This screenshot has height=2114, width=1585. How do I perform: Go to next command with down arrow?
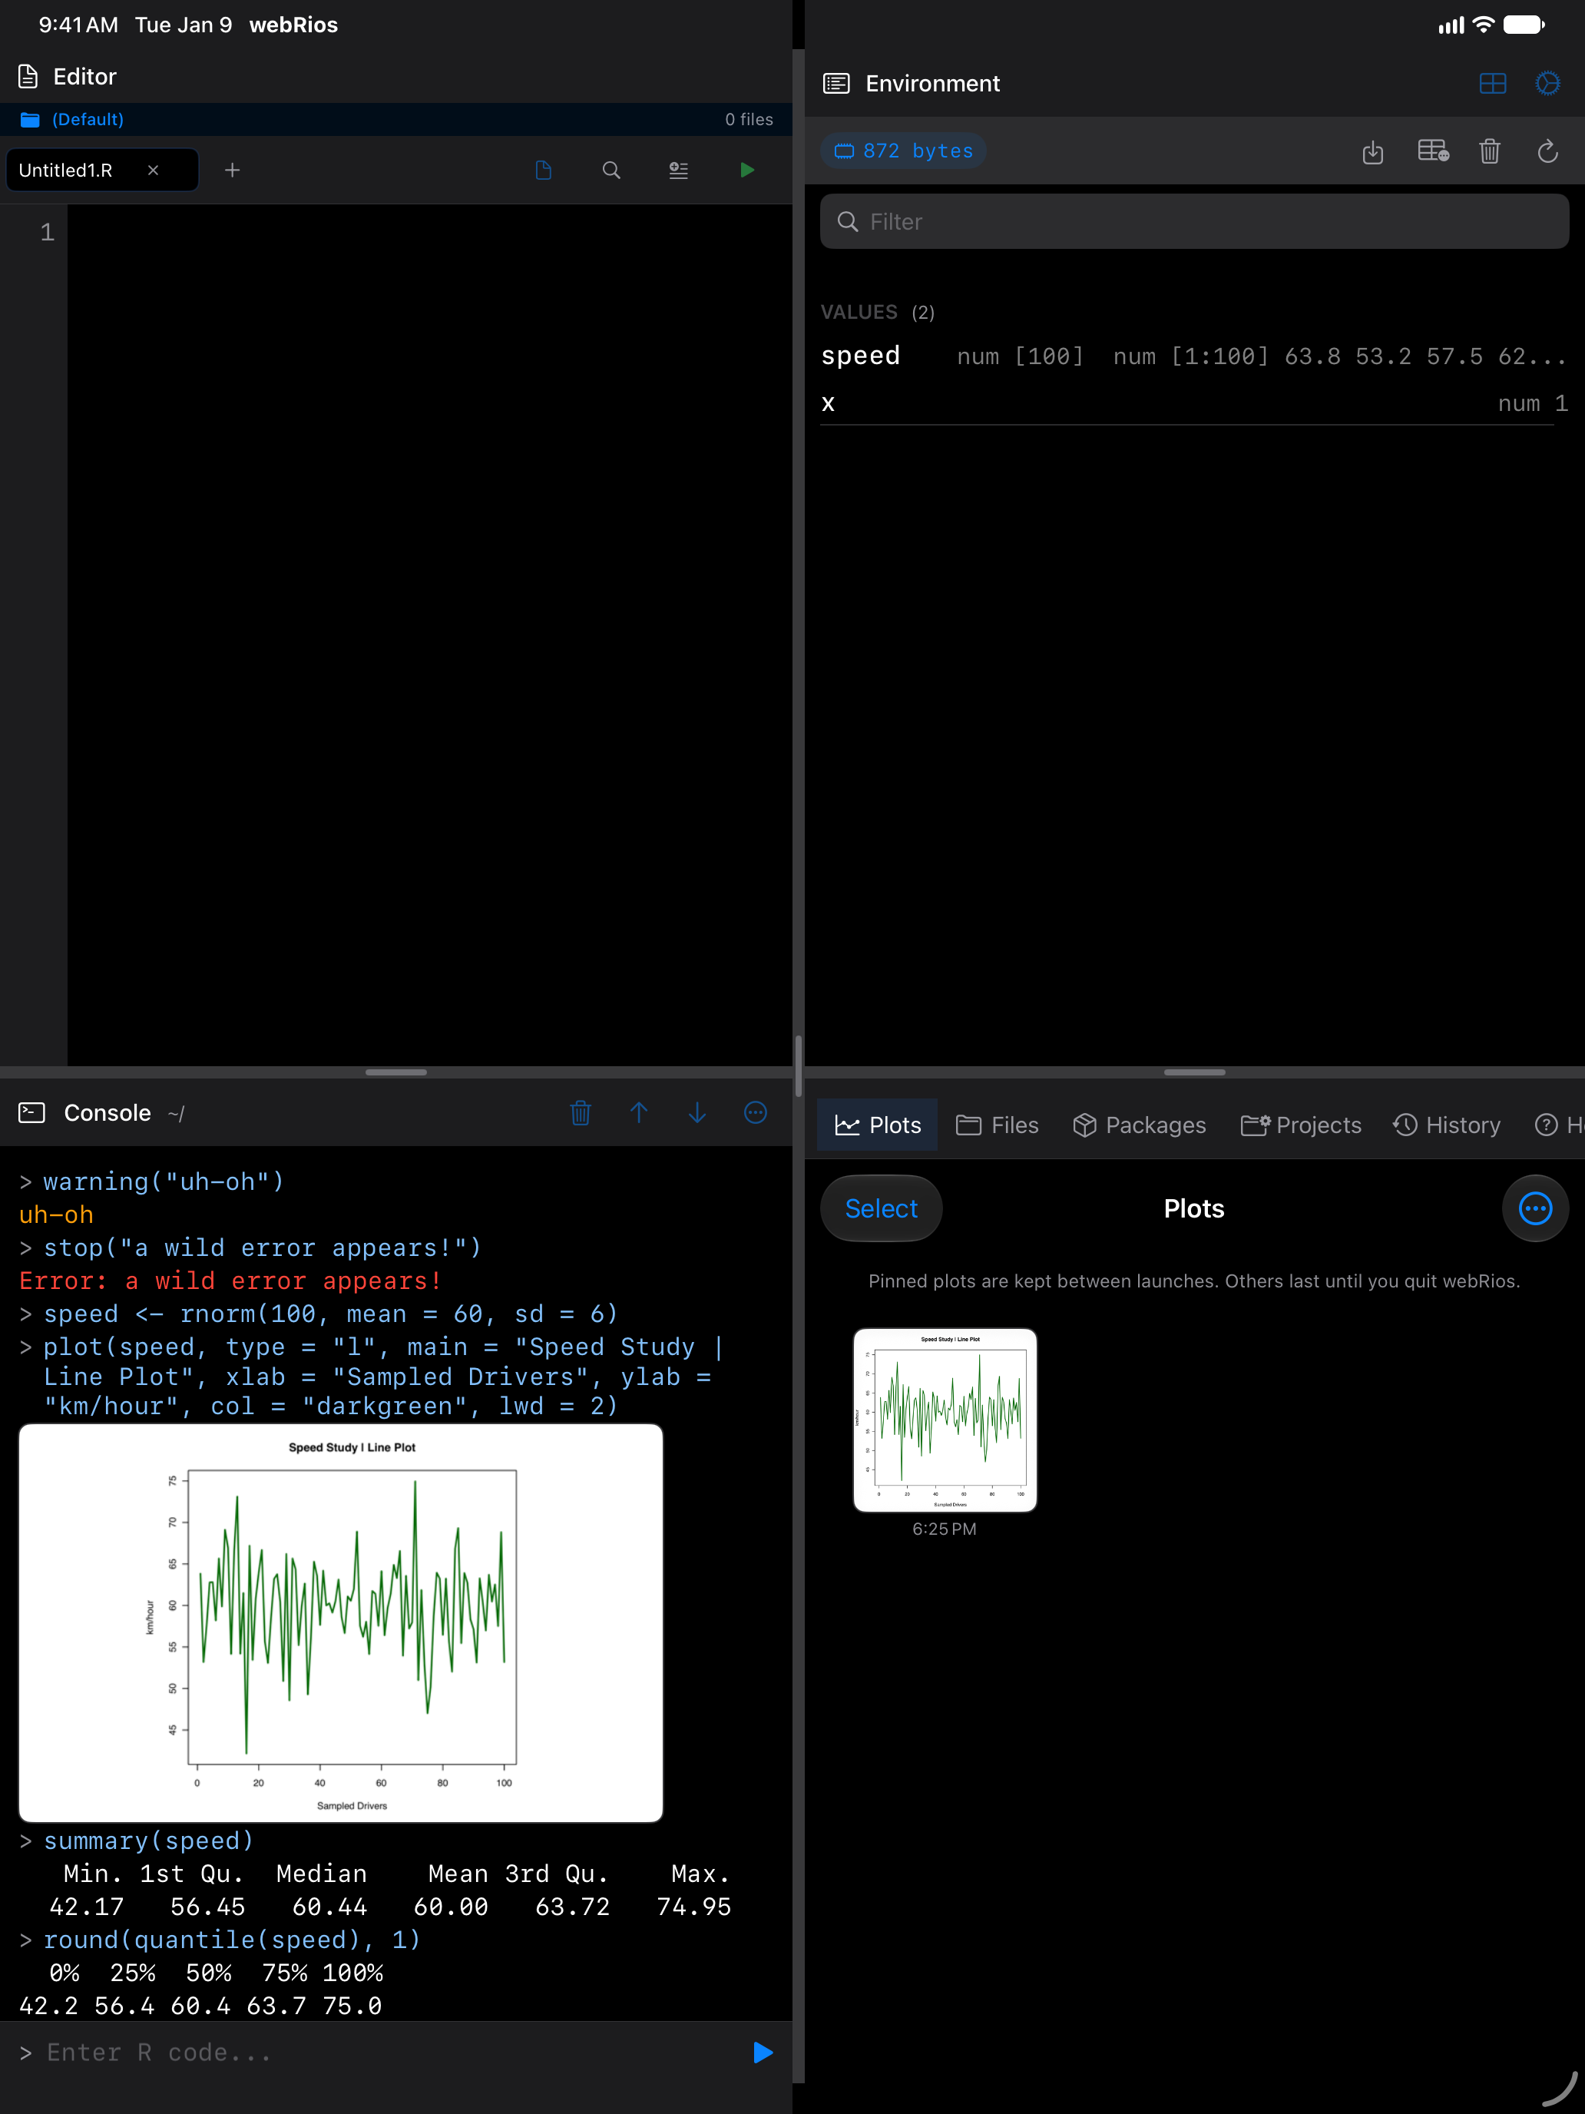(x=697, y=1112)
